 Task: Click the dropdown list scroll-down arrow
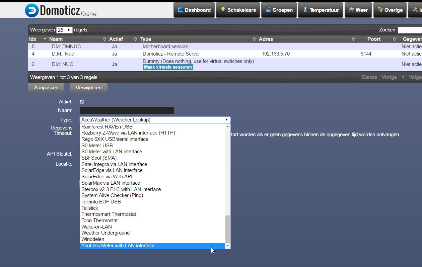click(x=228, y=246)
